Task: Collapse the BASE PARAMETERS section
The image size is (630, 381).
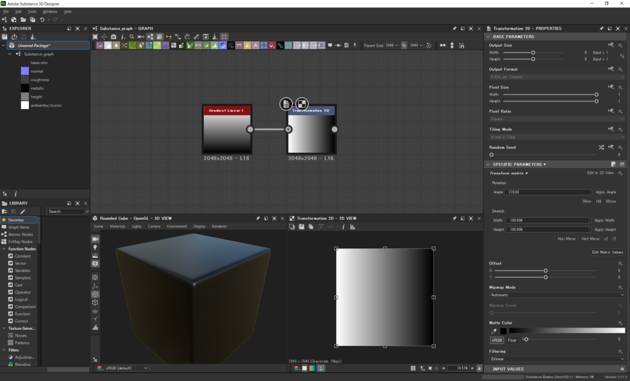Action: click(488, 36)
